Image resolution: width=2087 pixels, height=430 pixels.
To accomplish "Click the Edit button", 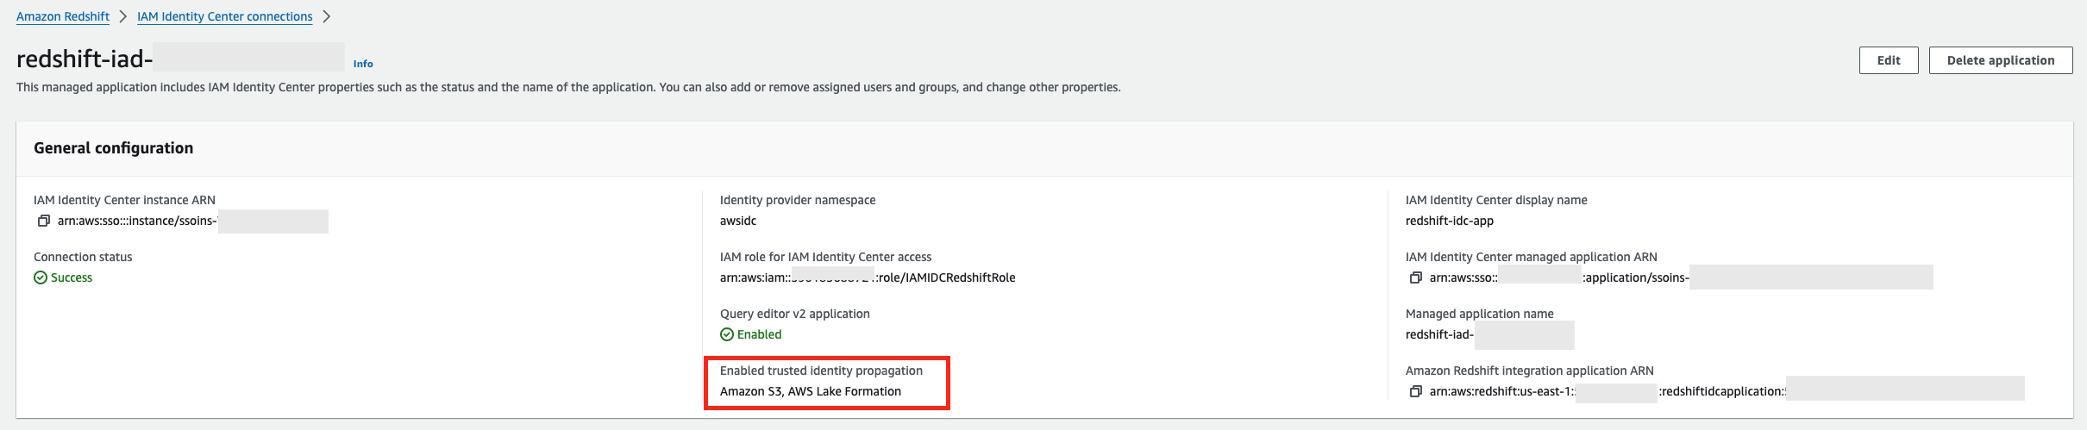I will (1888, 60).
